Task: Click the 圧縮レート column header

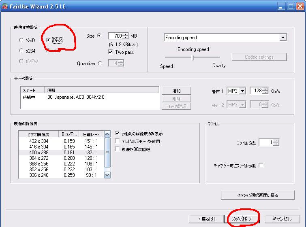Action: pyautogui.click(x=91, y=134)
